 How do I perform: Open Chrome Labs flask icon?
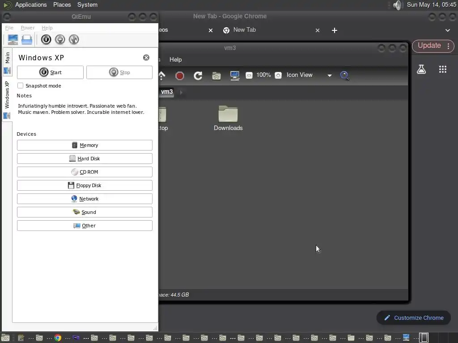(x=421, y=69)
